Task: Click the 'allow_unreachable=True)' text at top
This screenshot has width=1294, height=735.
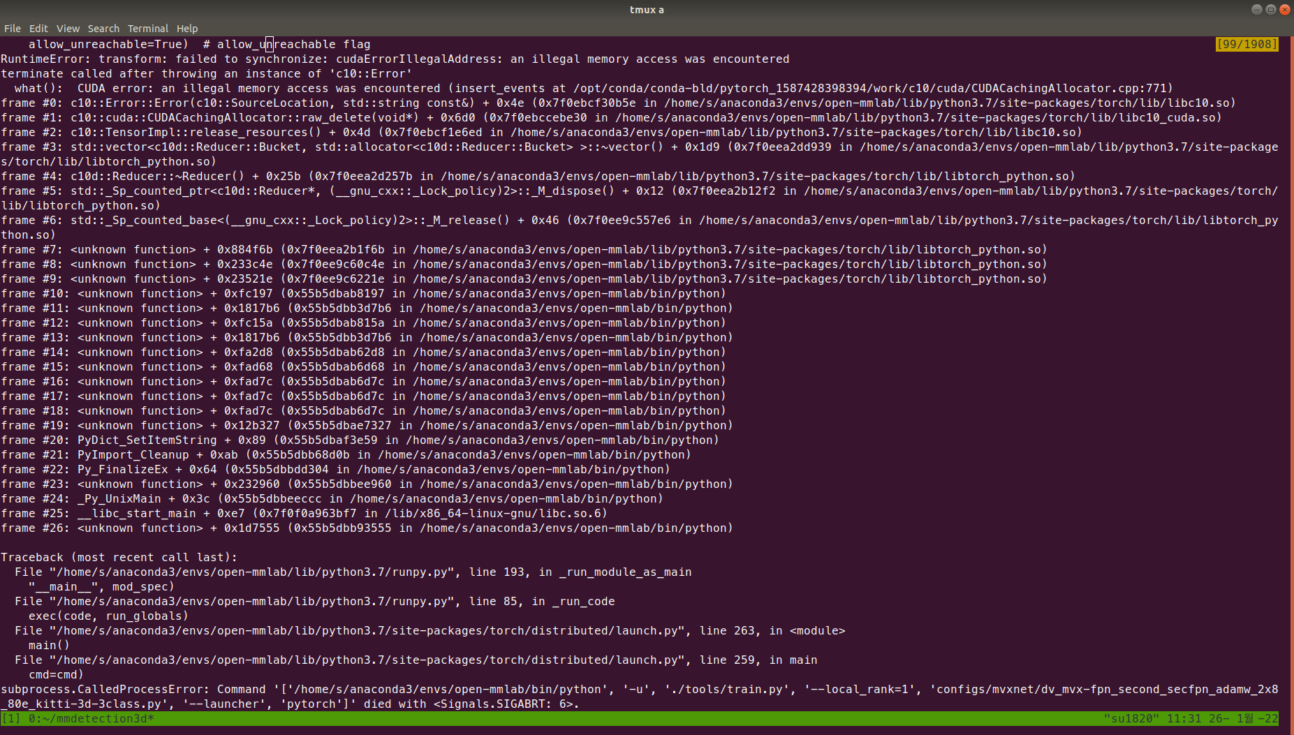Action: pyautogui.click(x=109, y=45)
